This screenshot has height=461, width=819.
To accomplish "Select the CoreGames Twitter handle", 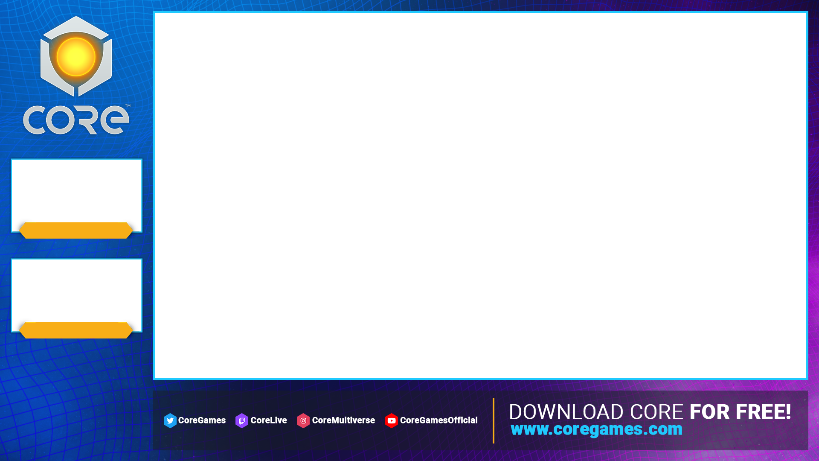I will pyautogui.click(x=202, y=420).
